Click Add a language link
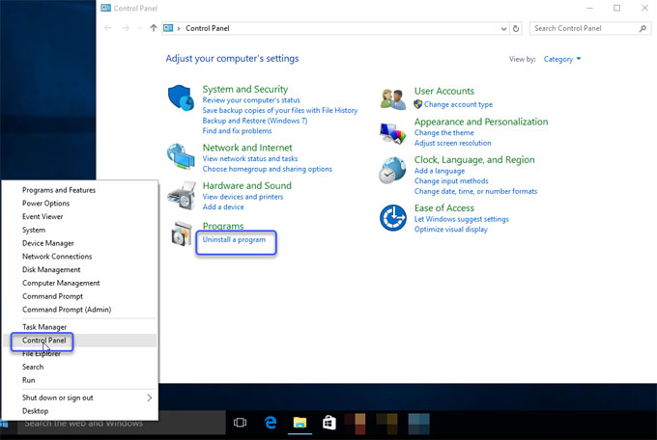The width and height of the screenshot is (657, 440). [439, 171]
